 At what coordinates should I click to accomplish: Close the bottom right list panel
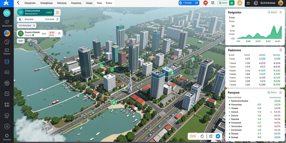[280, 92]
